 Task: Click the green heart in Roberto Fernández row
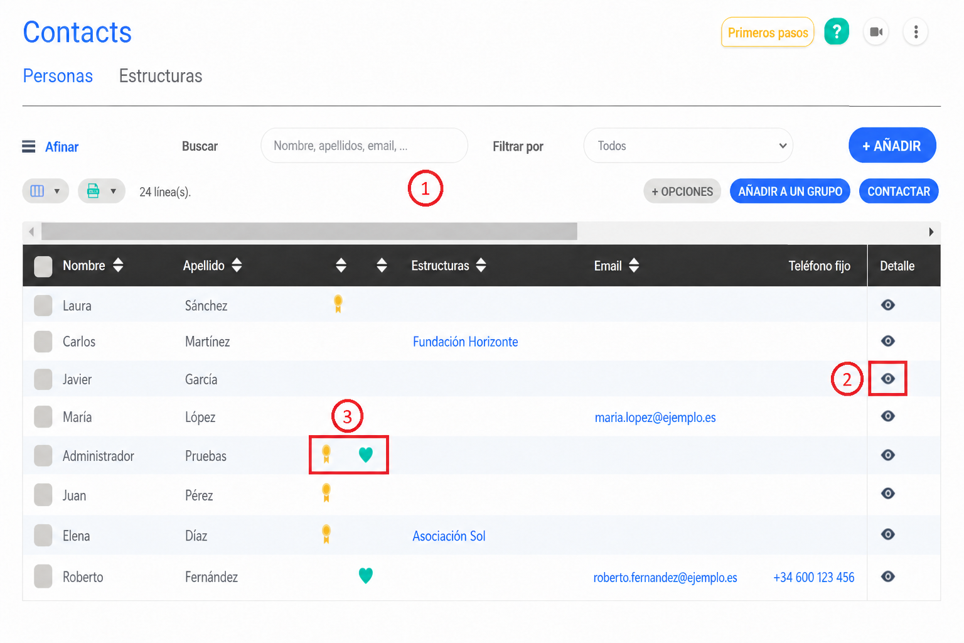366,575
